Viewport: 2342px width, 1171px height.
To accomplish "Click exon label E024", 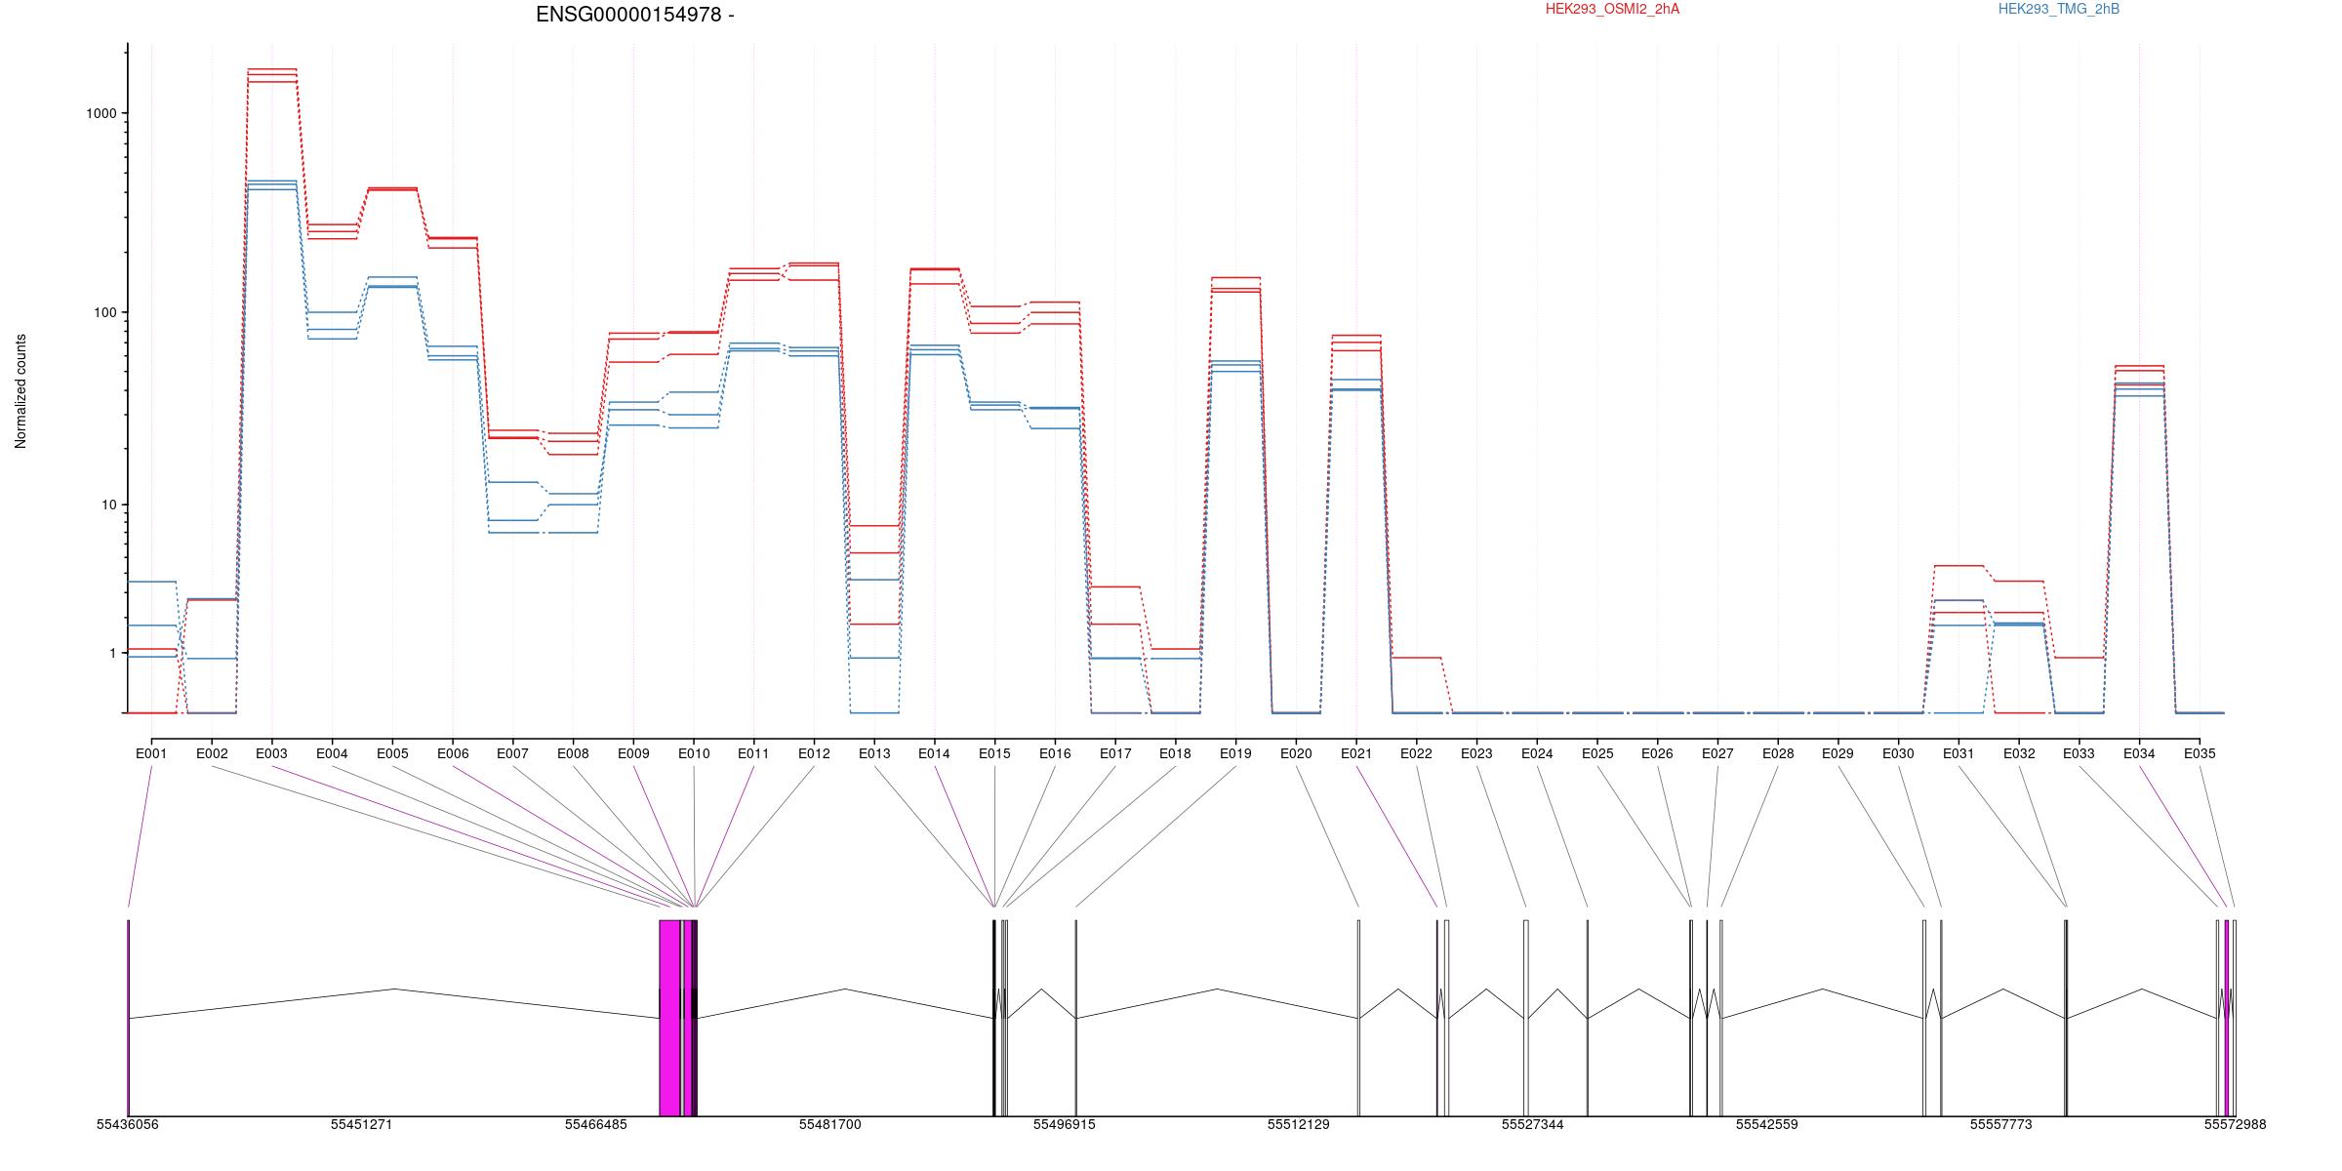I will [1537, 753].
